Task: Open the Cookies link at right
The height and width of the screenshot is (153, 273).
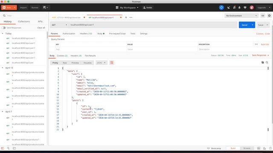Action: pos(260,34)
